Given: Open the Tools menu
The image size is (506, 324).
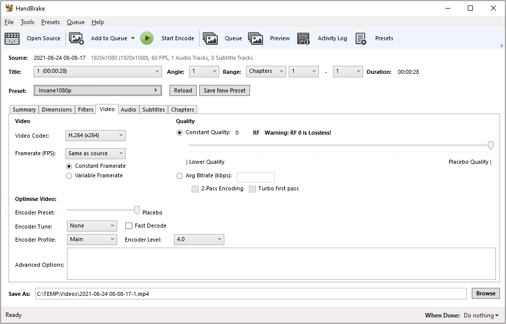Looking at the screenshot, I should 28,22.
